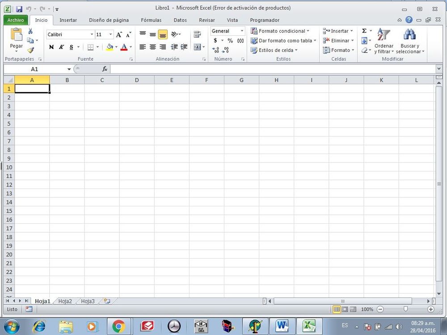Click the insert new worksheet icon
Image resolution: width=447 pixels, height=335 pixels.
(x=106, y=301)
